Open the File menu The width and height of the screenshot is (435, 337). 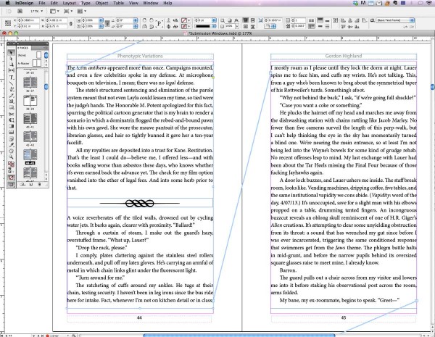pyautogui.click(x=42, y=3)
